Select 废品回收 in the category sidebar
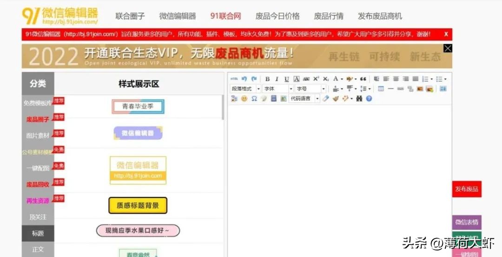The width and height of the screenshot is (502, 257). pos(38,184)
